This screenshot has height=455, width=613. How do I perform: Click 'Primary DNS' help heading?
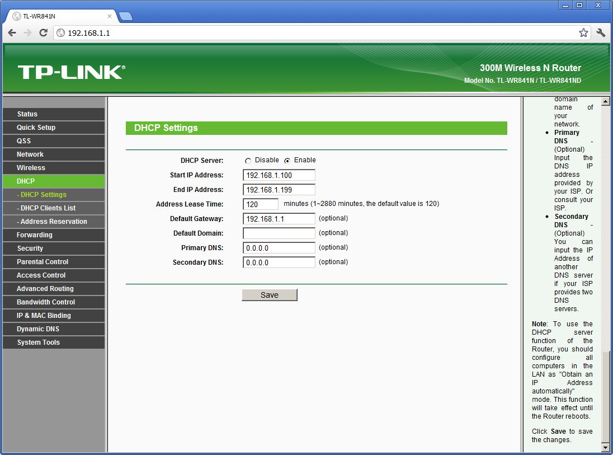[x=567, y=137]
